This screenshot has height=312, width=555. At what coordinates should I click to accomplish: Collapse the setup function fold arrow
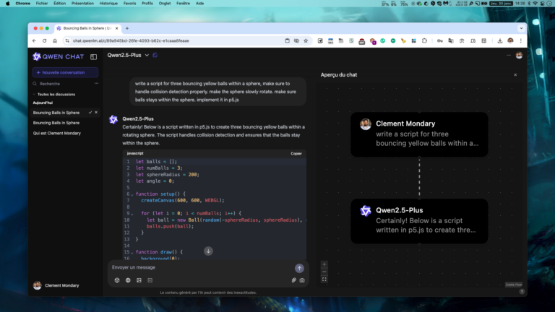coord(132,194)
